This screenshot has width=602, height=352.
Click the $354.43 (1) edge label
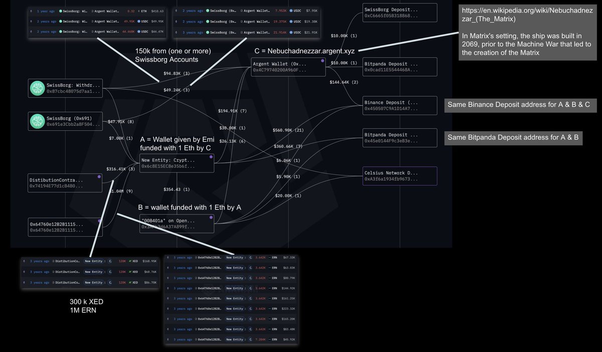tap(177, 190)
